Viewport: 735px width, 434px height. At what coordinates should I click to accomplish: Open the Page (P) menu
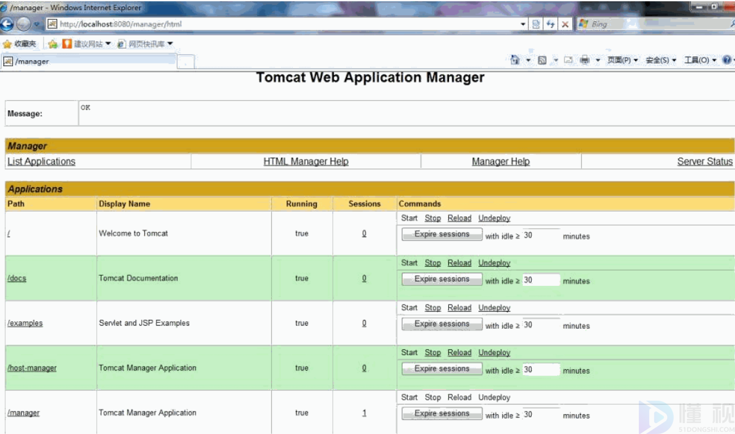pos(623,60)
